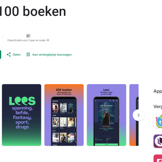Open the purple book app icon
This screenshot has width=162, height=162.
tap(158, 141)
